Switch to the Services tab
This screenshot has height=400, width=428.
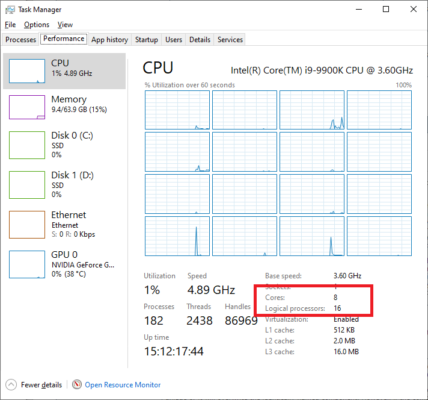[230, 40]
